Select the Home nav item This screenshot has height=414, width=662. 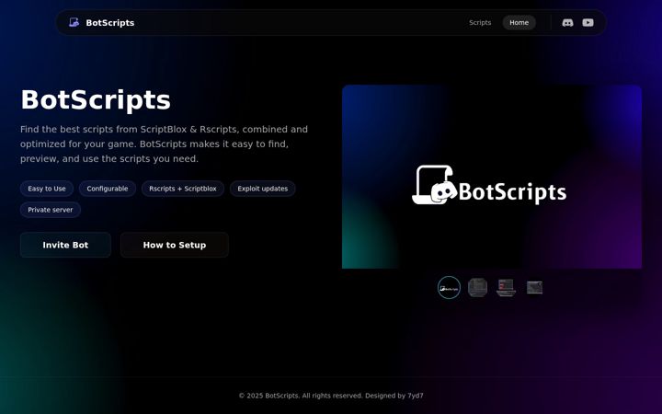519,23
